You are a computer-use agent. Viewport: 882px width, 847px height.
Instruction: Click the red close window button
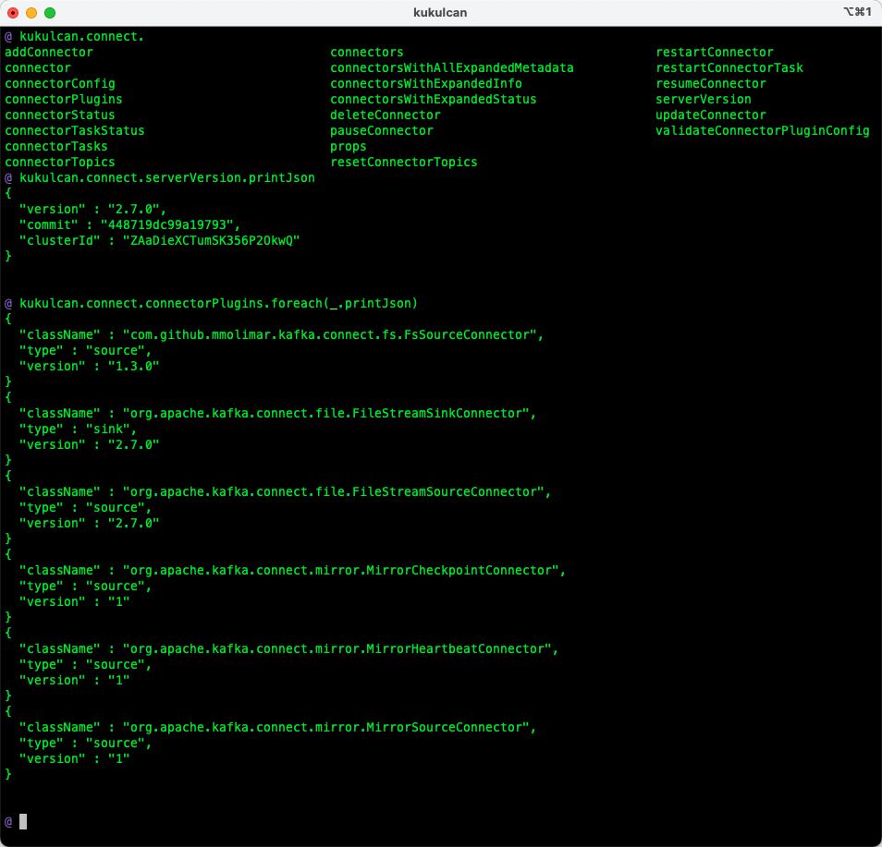[x=13, y=12]
